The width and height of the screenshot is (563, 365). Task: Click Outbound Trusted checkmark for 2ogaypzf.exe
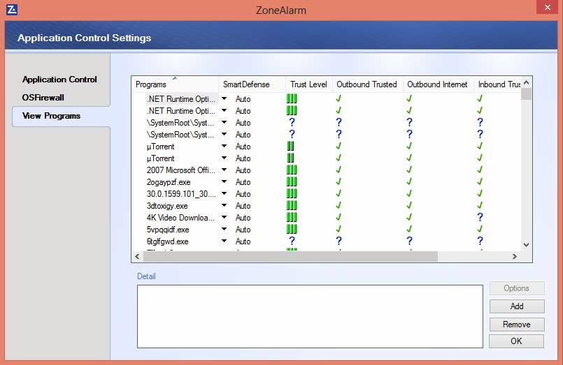tap(338, 181)
